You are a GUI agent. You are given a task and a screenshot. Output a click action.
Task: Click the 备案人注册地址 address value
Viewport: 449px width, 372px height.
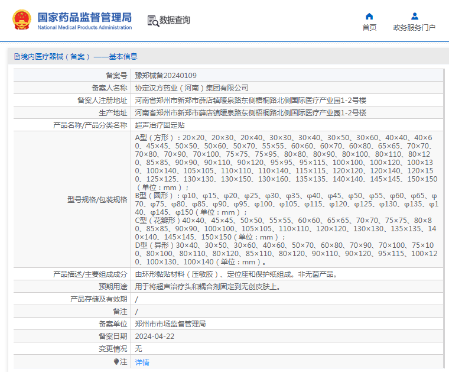(250, 101)
